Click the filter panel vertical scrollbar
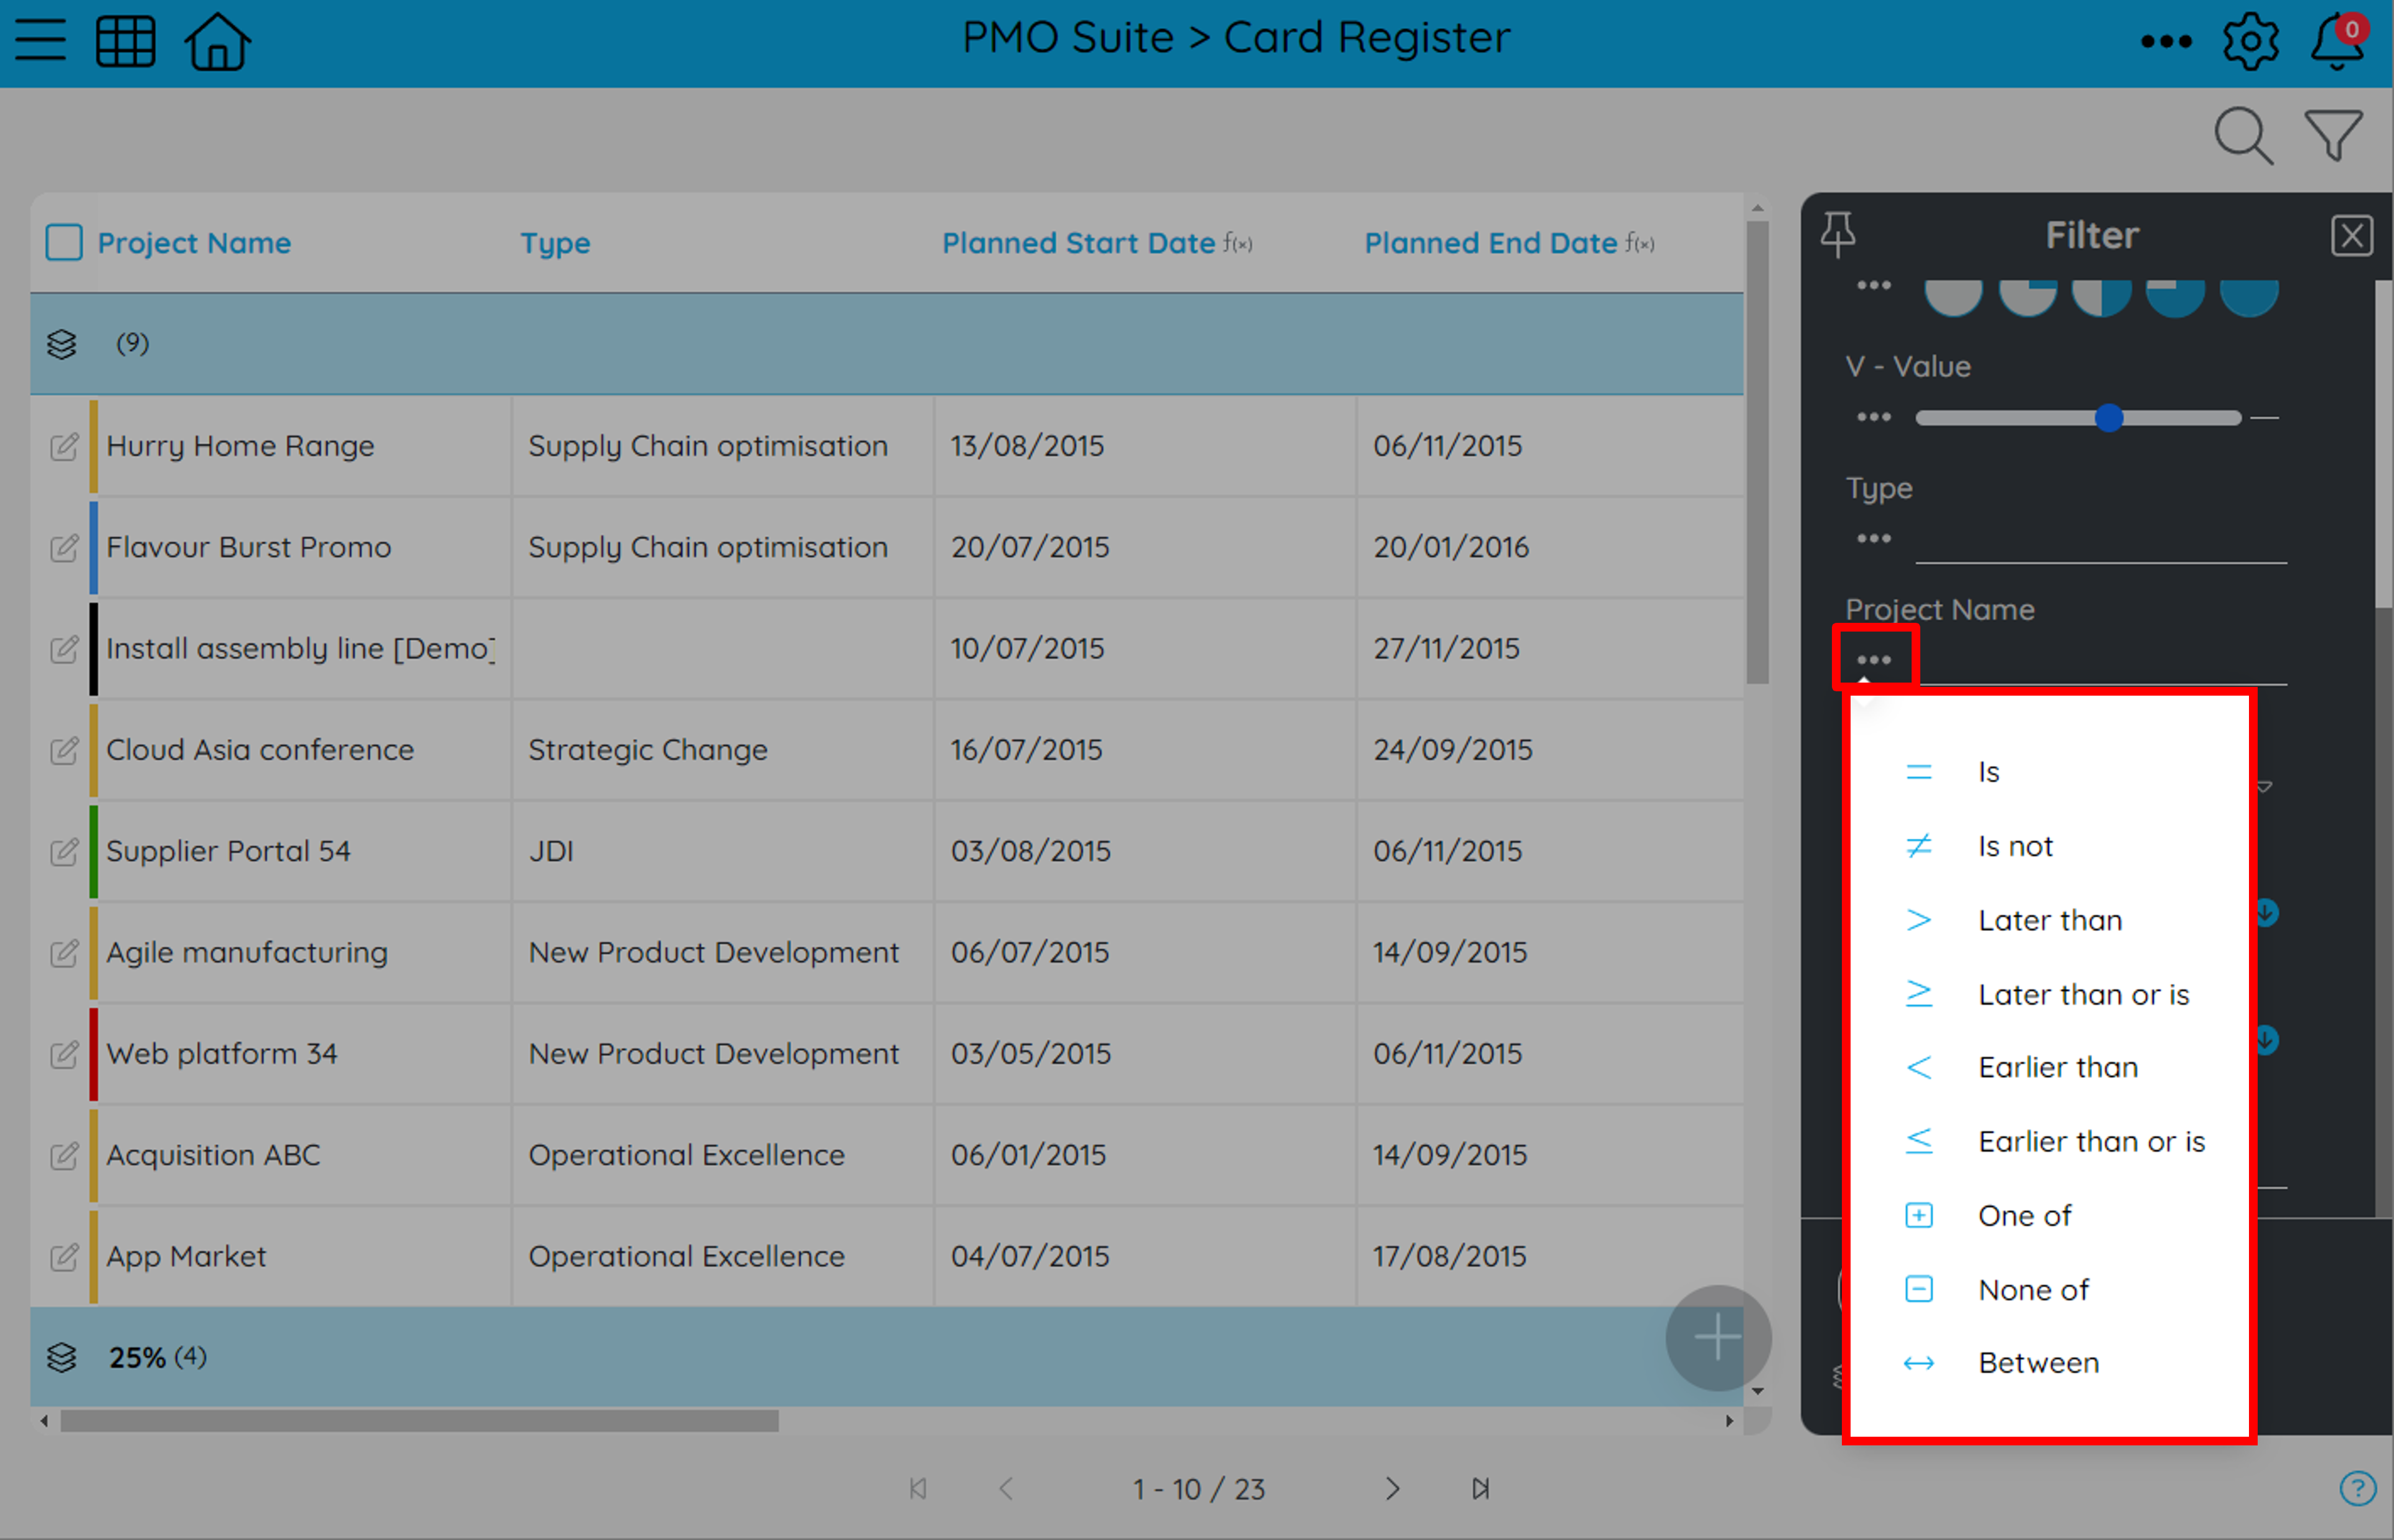Screen dimensions: 2394x1540 pyautogui.click(x=2384, y=444)
